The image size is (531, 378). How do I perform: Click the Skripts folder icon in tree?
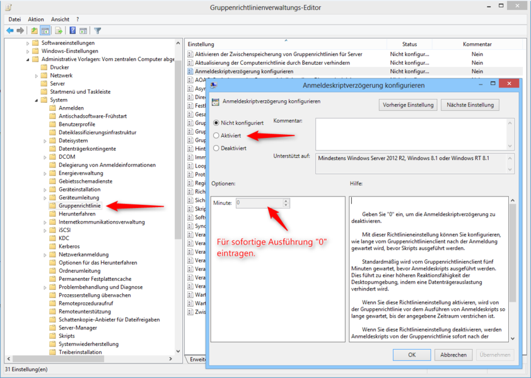click(x=53, y=336)
